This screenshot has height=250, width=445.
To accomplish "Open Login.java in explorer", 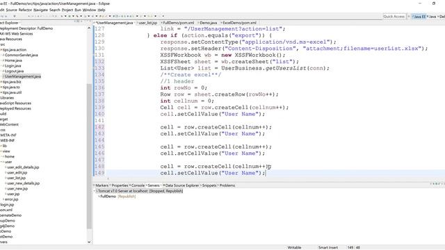I will (13, 66).
